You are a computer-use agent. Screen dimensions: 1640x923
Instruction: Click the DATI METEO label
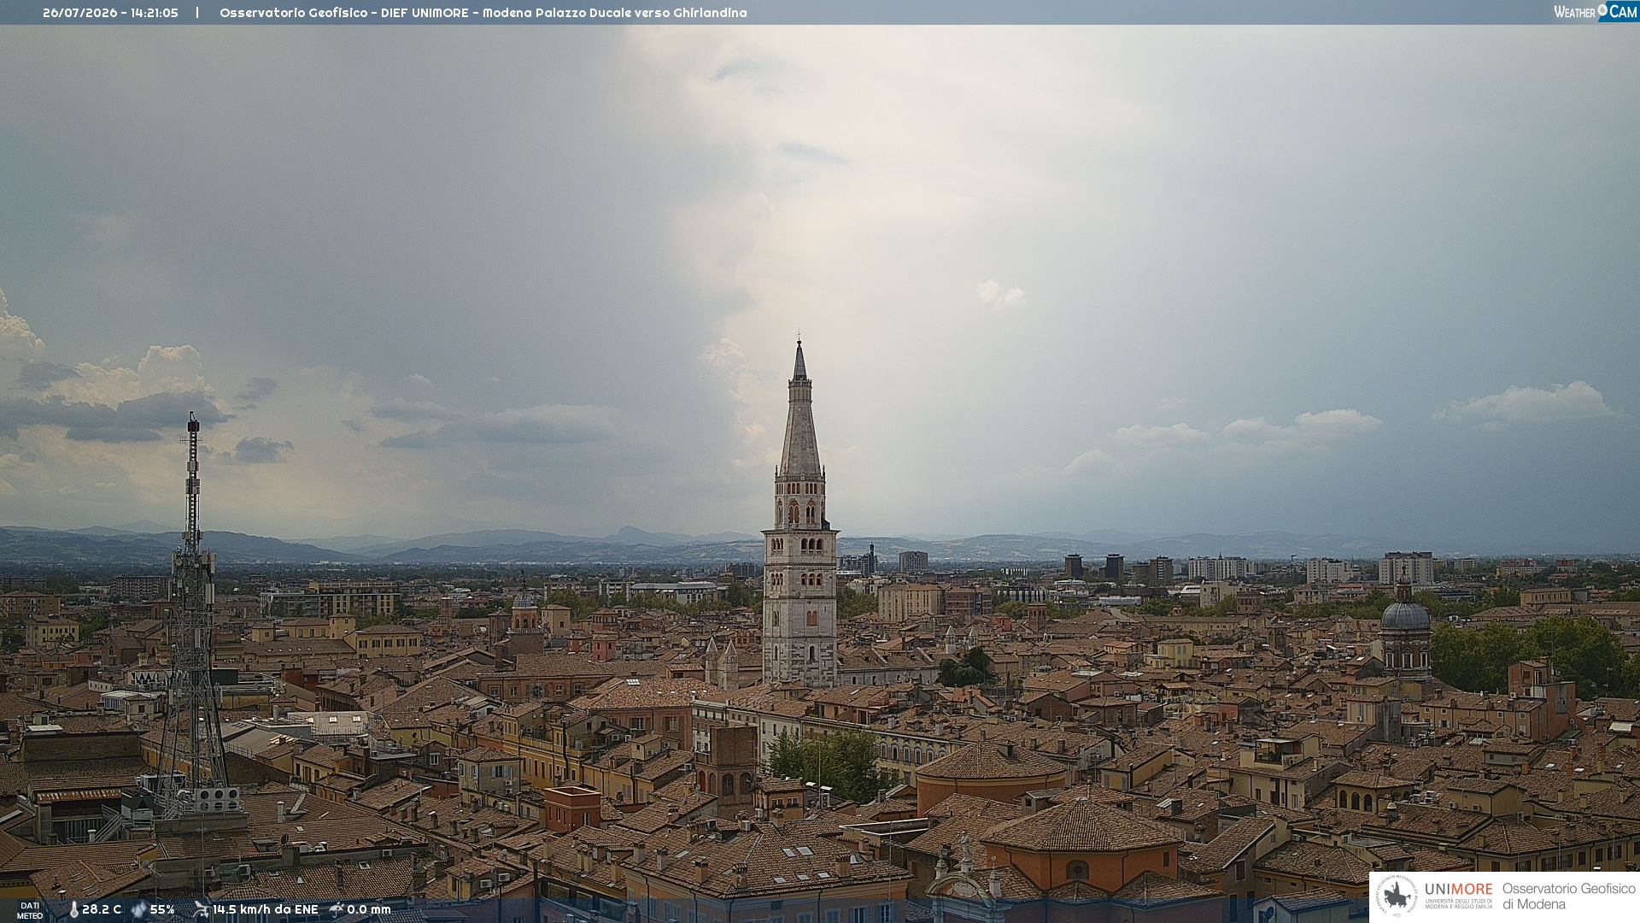30,911
